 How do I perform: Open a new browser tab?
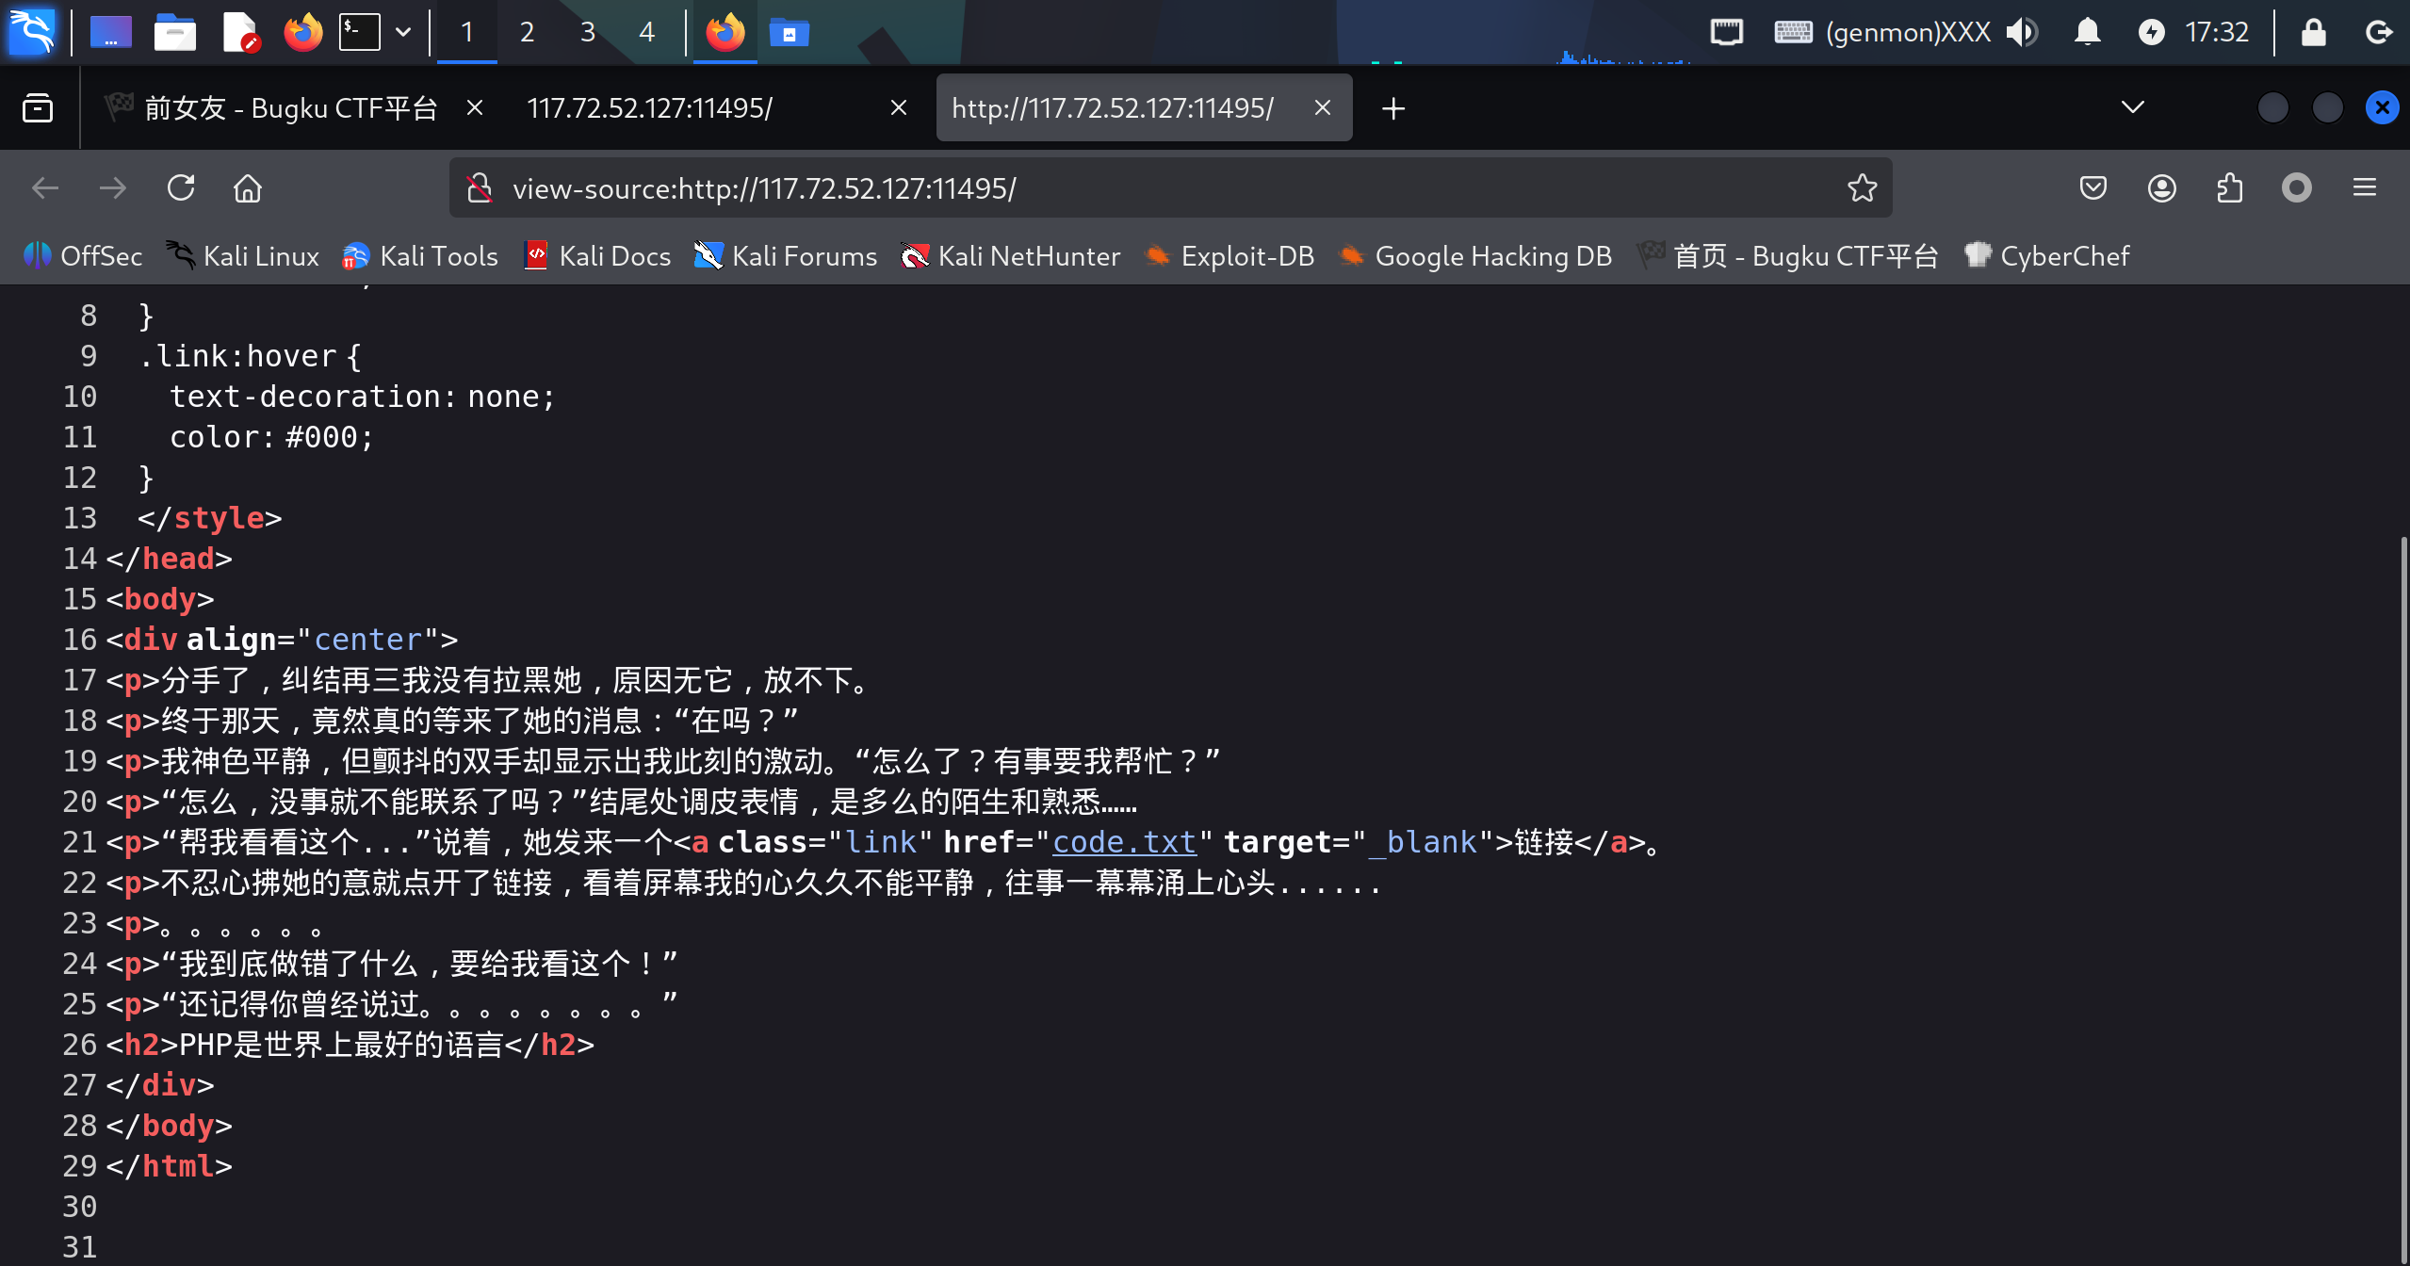[x=1393, y=108]
